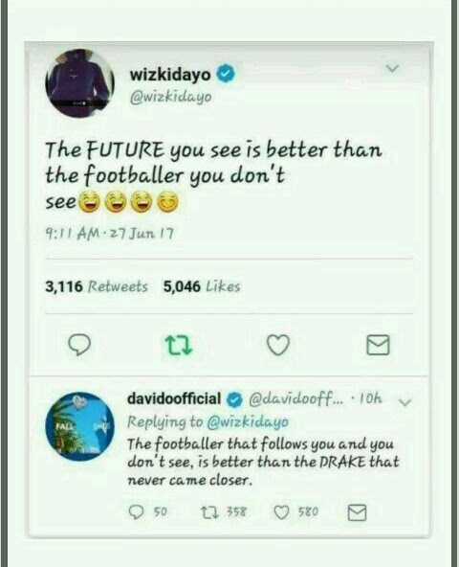Click the @wizkidayo link in Replying to
The image size is (459, 567).
[x=248, y=422]
